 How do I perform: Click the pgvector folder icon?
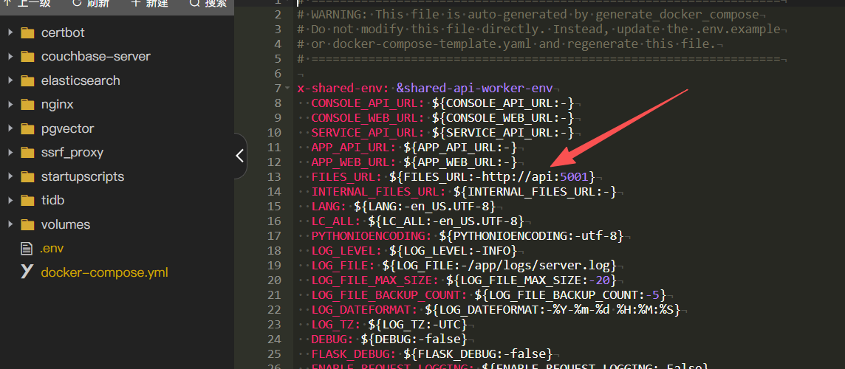point(28,128)
